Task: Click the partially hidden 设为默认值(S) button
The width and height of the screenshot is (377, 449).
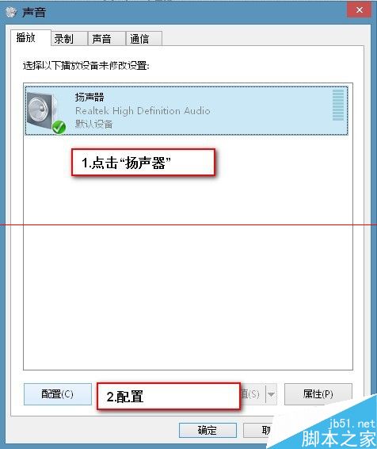Action: click(253, 394)
